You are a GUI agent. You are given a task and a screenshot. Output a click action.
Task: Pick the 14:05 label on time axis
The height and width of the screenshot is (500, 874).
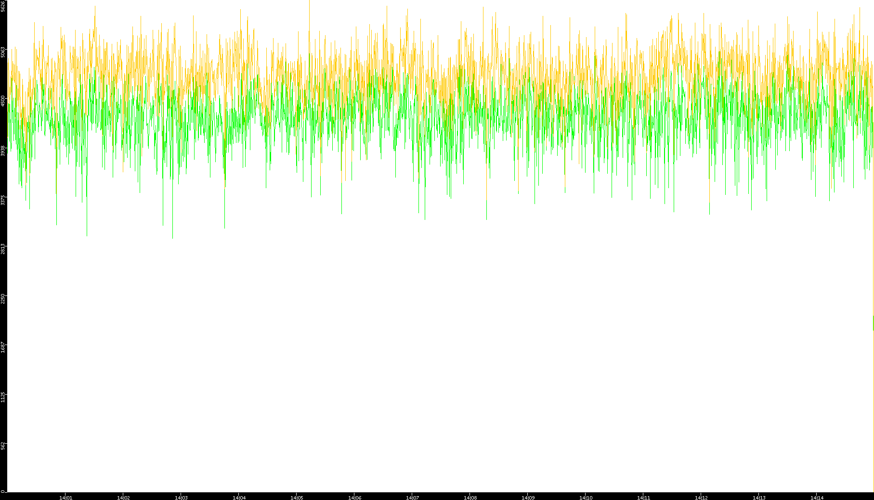click(x=297, y=498)
